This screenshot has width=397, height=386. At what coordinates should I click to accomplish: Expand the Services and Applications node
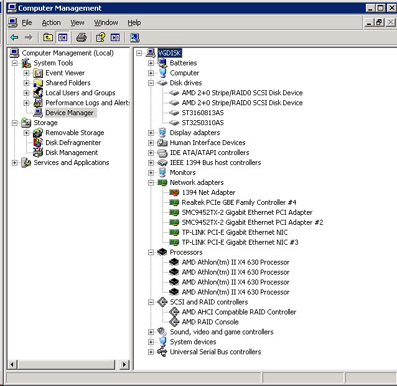coord(15,162)
